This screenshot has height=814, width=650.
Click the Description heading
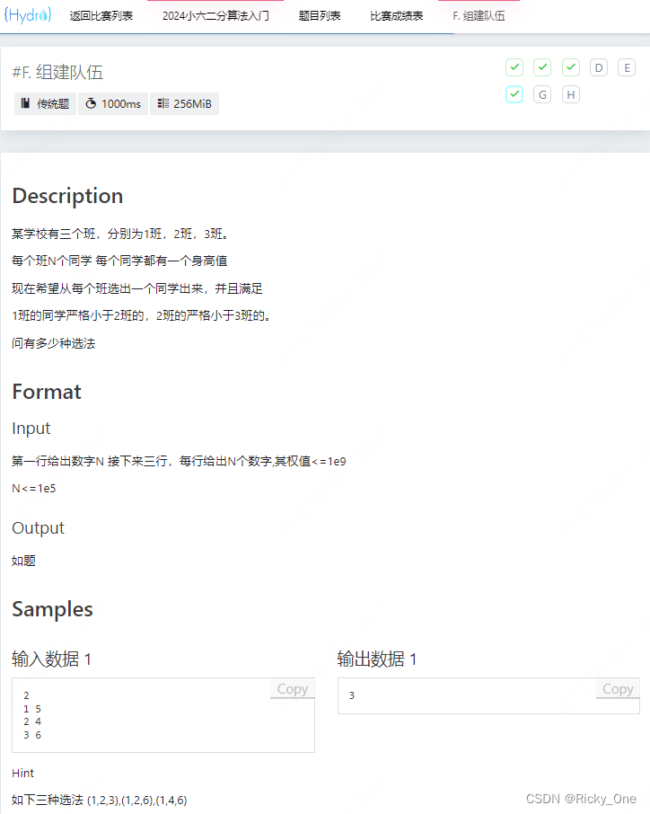point(67,196)
